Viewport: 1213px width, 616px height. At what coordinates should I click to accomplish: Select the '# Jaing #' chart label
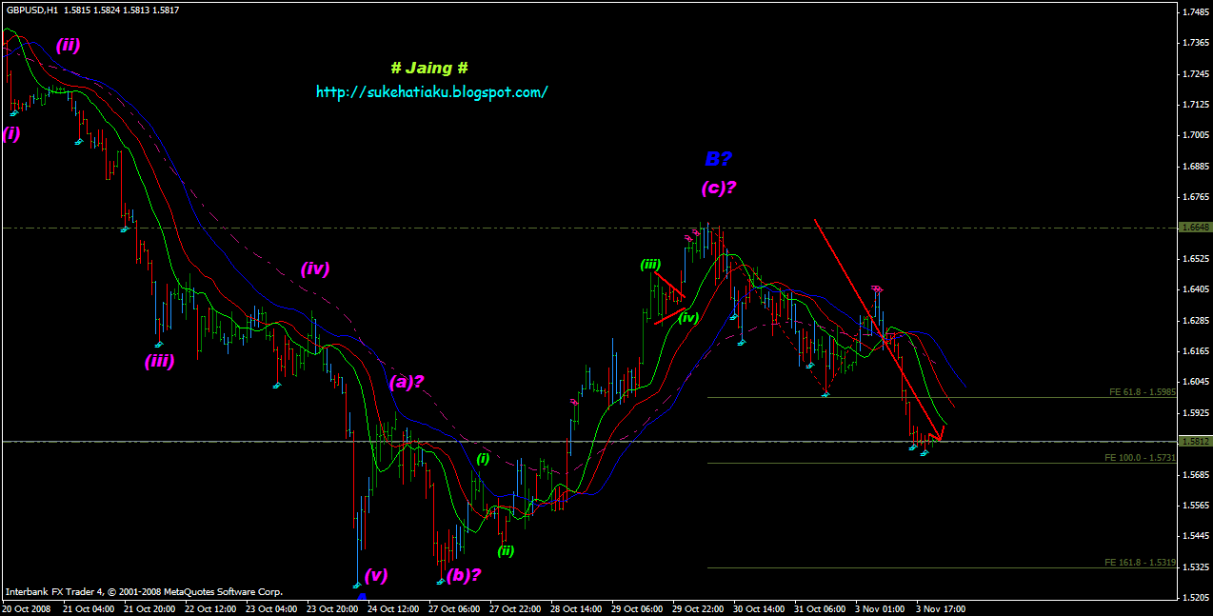click(428, 68)
